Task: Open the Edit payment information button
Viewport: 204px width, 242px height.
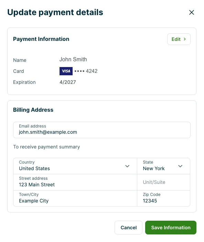Action: point(179,39)
